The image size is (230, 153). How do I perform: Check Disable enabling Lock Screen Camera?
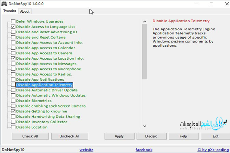tap(13, 106)
